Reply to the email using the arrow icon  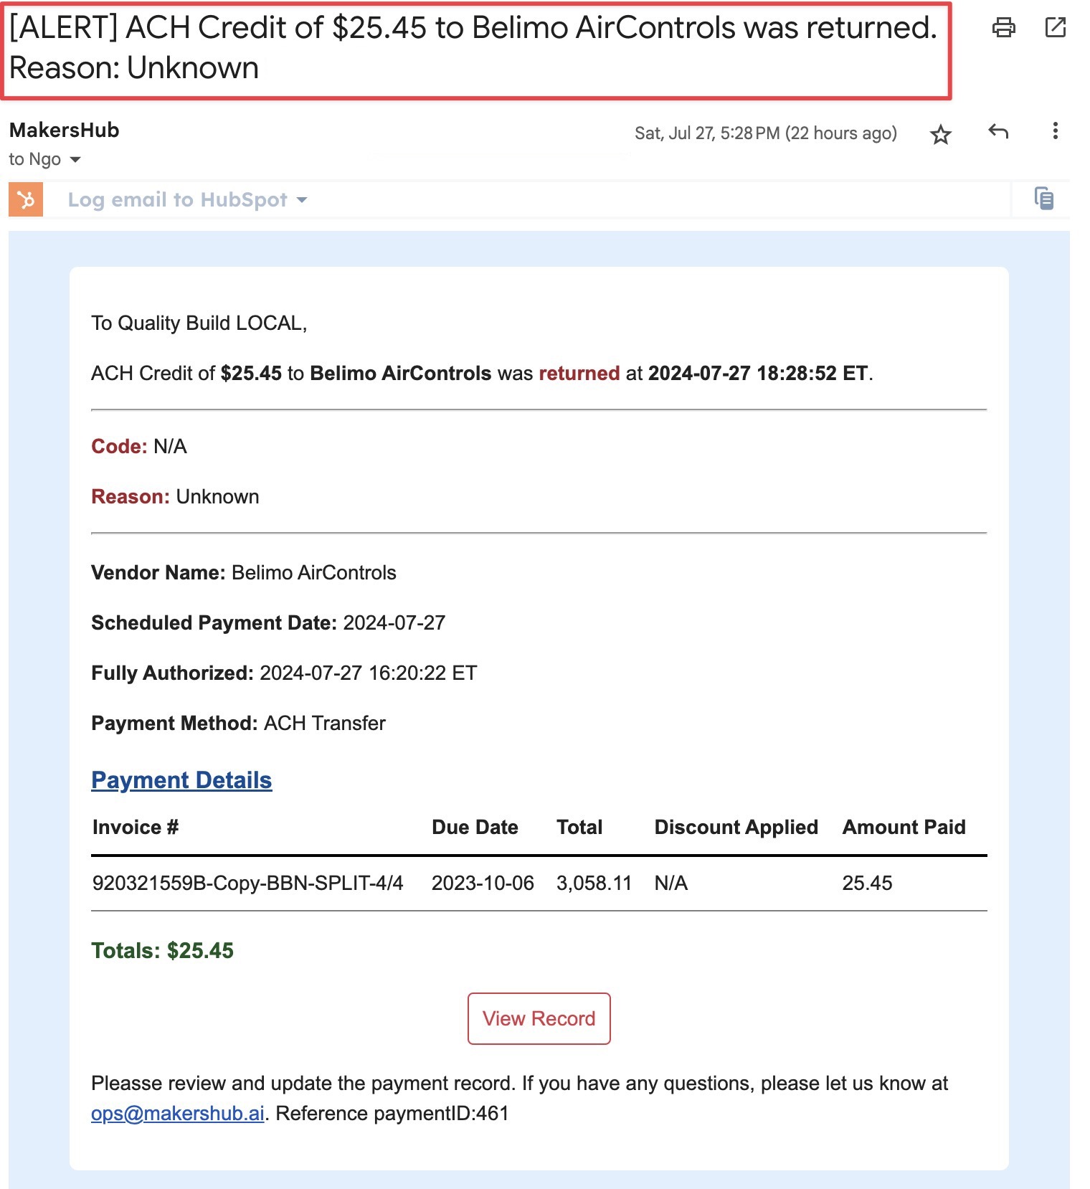click(998, 131)
